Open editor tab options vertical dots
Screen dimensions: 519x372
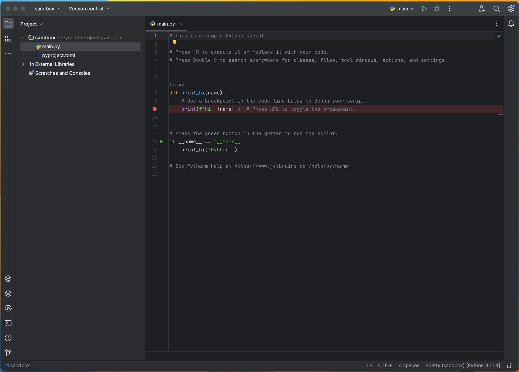[496, 24]
